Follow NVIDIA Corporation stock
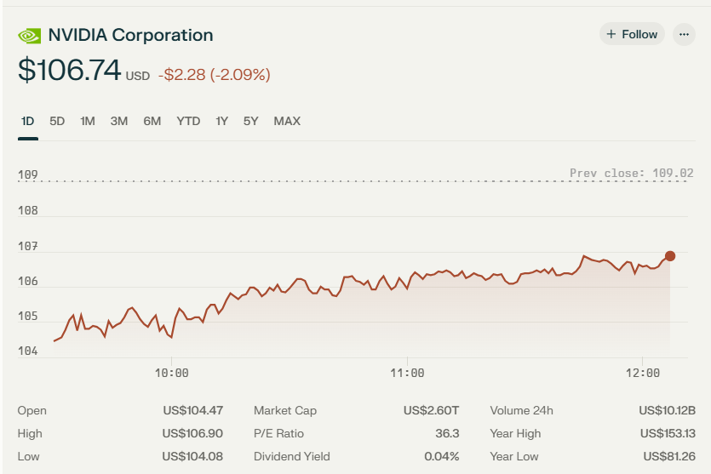This screenshot has height=474, width=711. coord(632,34)
